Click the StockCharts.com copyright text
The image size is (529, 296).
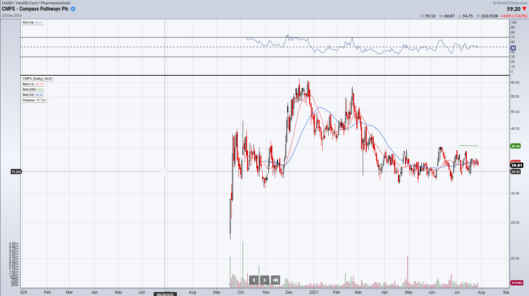click(x=510, y=3)
